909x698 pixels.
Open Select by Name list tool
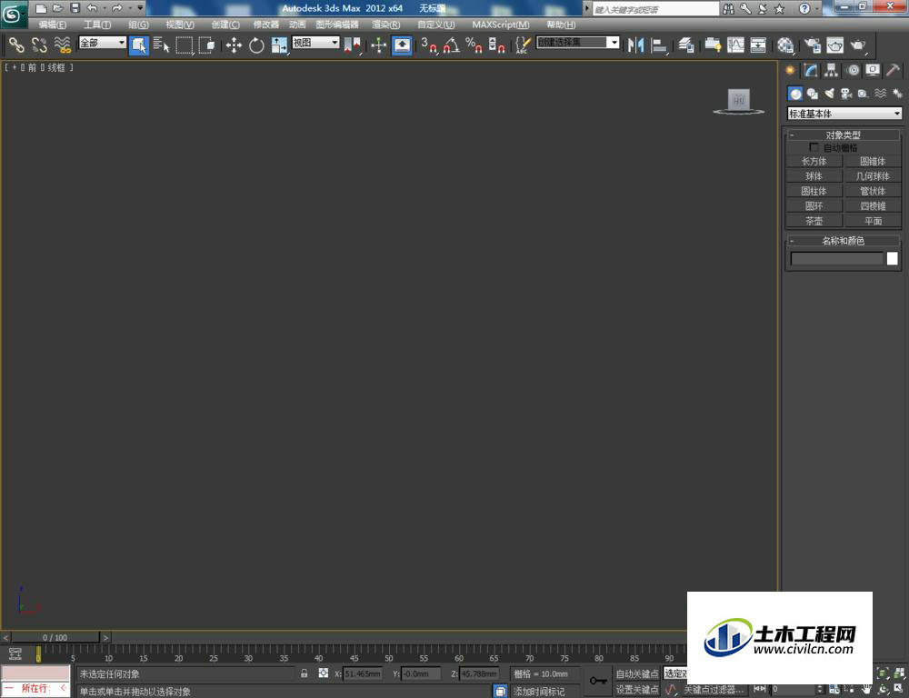[162, 45]
